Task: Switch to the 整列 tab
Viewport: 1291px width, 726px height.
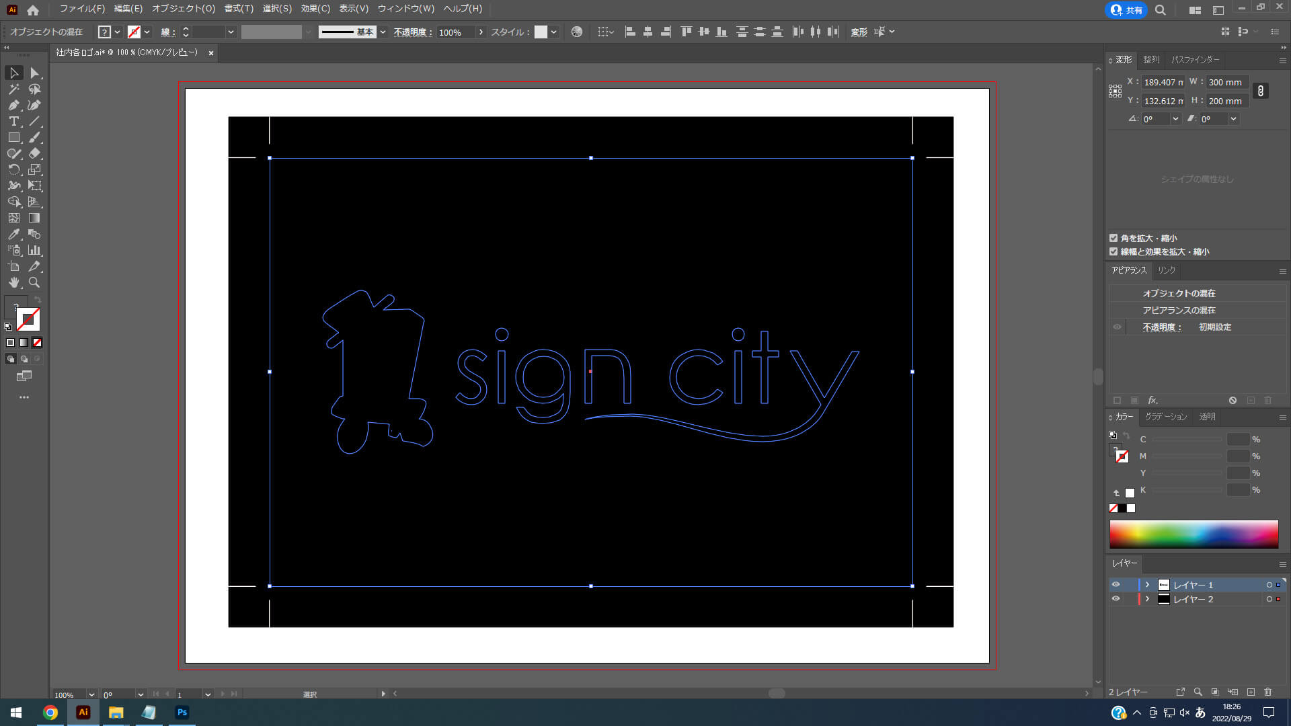Action: click(x=1151, y=60)
